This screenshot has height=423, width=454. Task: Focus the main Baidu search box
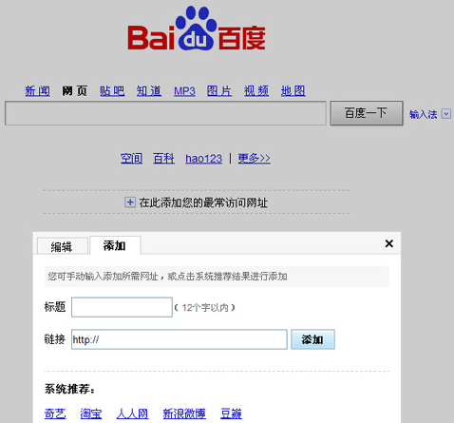click(165, 113)
